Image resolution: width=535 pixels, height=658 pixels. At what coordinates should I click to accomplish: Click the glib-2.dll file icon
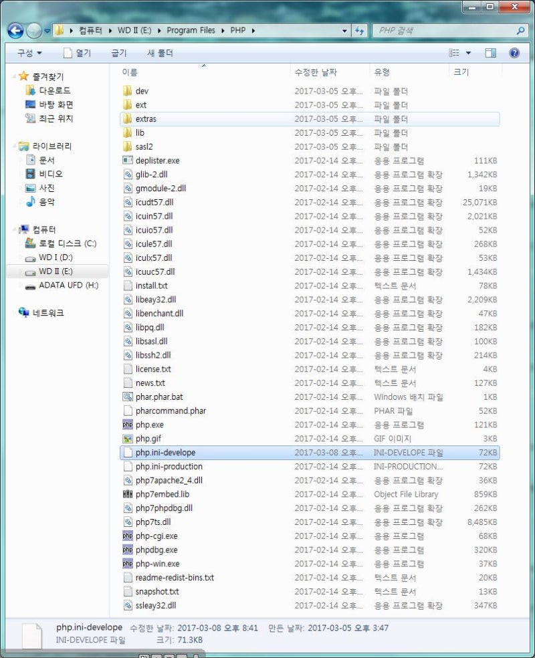click(x=128, y=174)
